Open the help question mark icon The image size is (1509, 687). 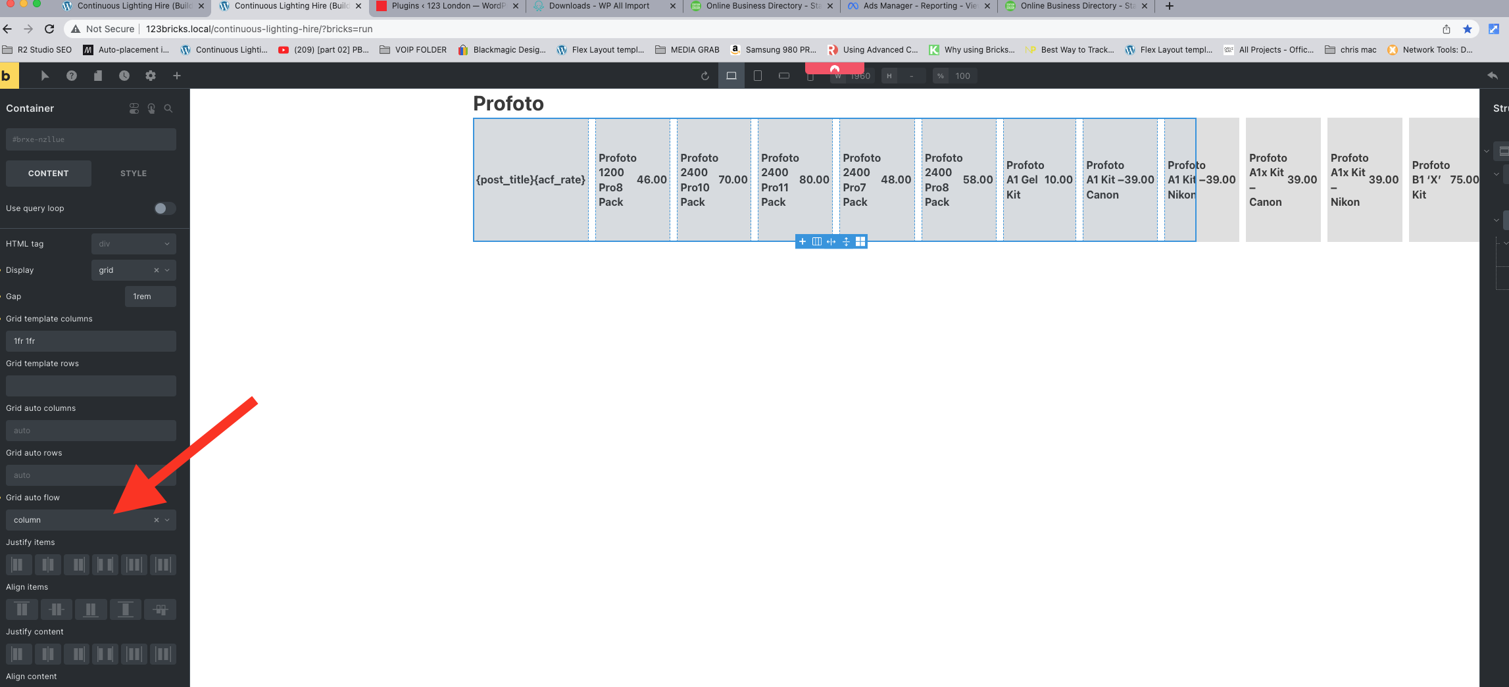(72, 76)
